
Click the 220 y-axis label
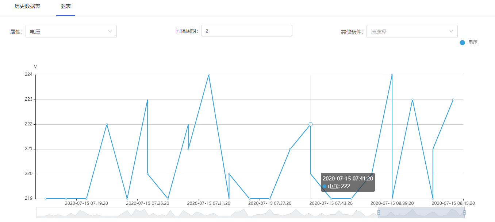click(x=29, y=174)
